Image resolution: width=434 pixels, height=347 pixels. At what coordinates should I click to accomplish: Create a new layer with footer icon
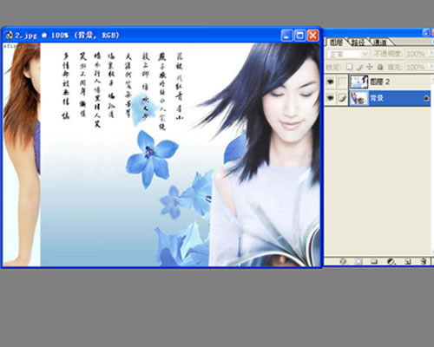tap(408, 261)
